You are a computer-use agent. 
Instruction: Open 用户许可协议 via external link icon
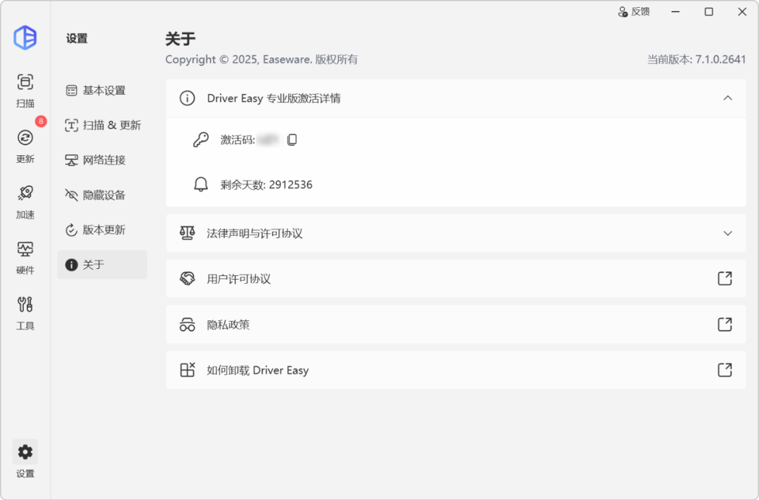[x=725, y=279]
